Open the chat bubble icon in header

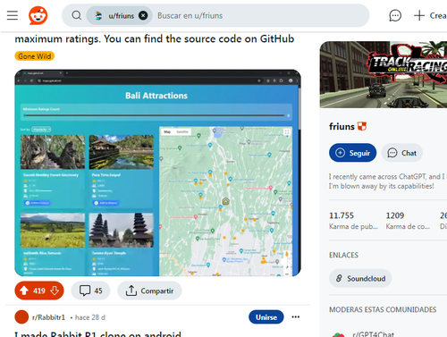pyautogui.click(x=395, y=15)
